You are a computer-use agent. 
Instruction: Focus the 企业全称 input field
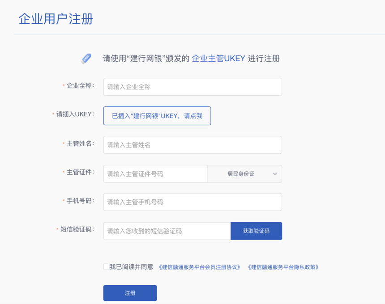tap(192, 87)
